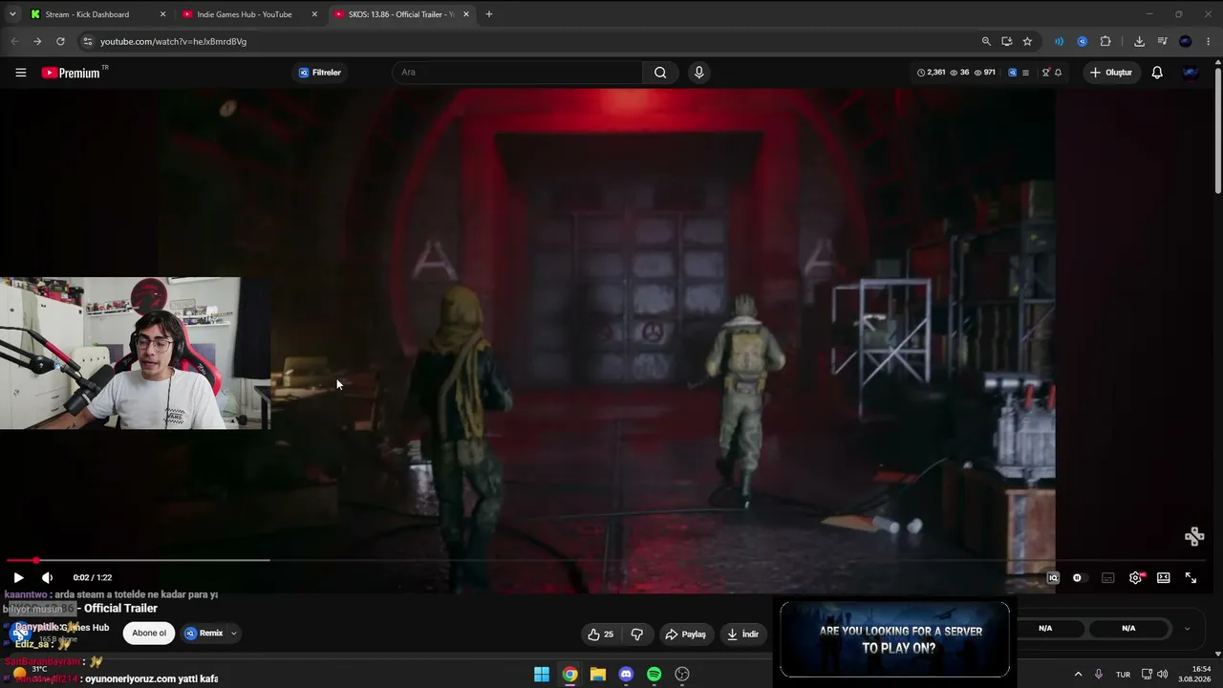Subscribe with the Abone ol button
1223x688 pixels.
tap(149, 633)
